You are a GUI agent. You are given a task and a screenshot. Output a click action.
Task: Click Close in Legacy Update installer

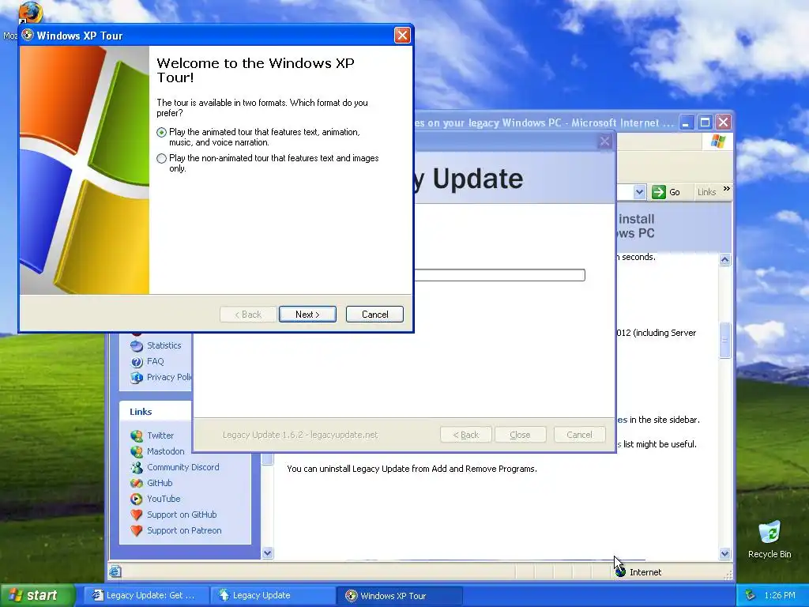point(520,435)
